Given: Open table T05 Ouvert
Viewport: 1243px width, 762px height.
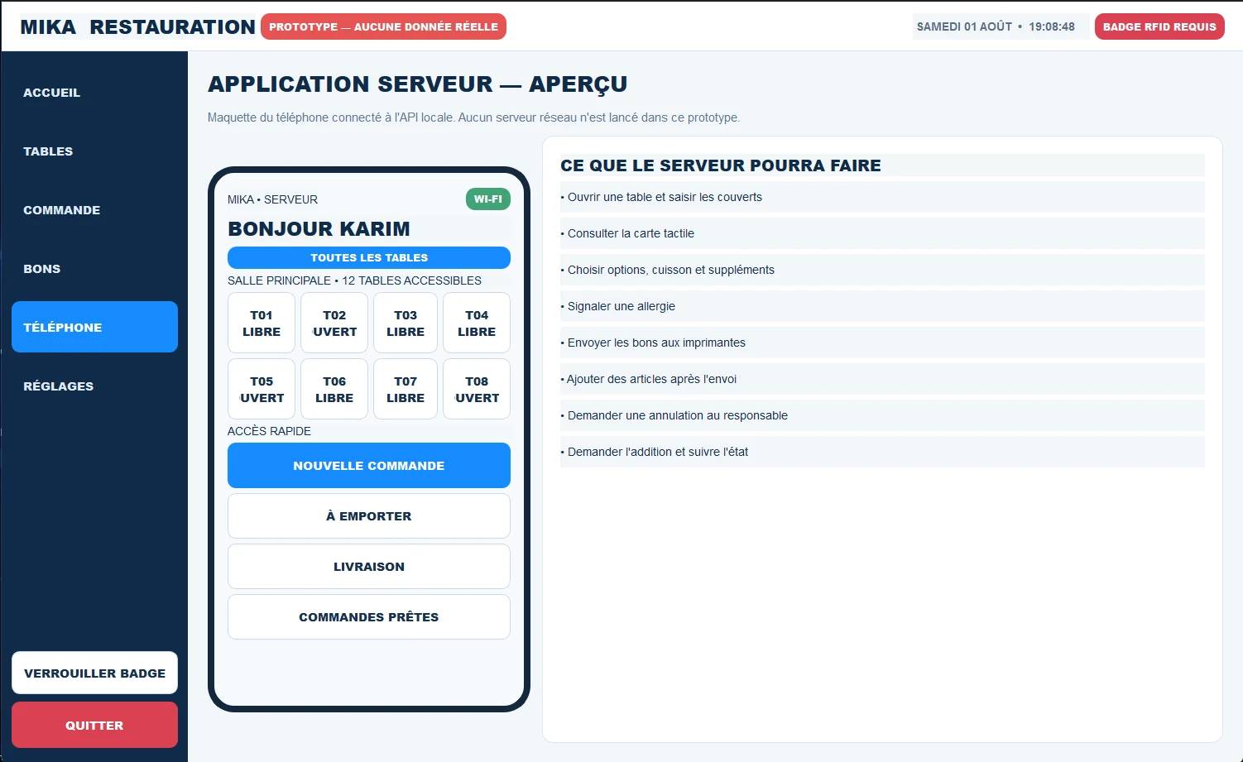Looking at the screenshot, I should tap(262, 389).
